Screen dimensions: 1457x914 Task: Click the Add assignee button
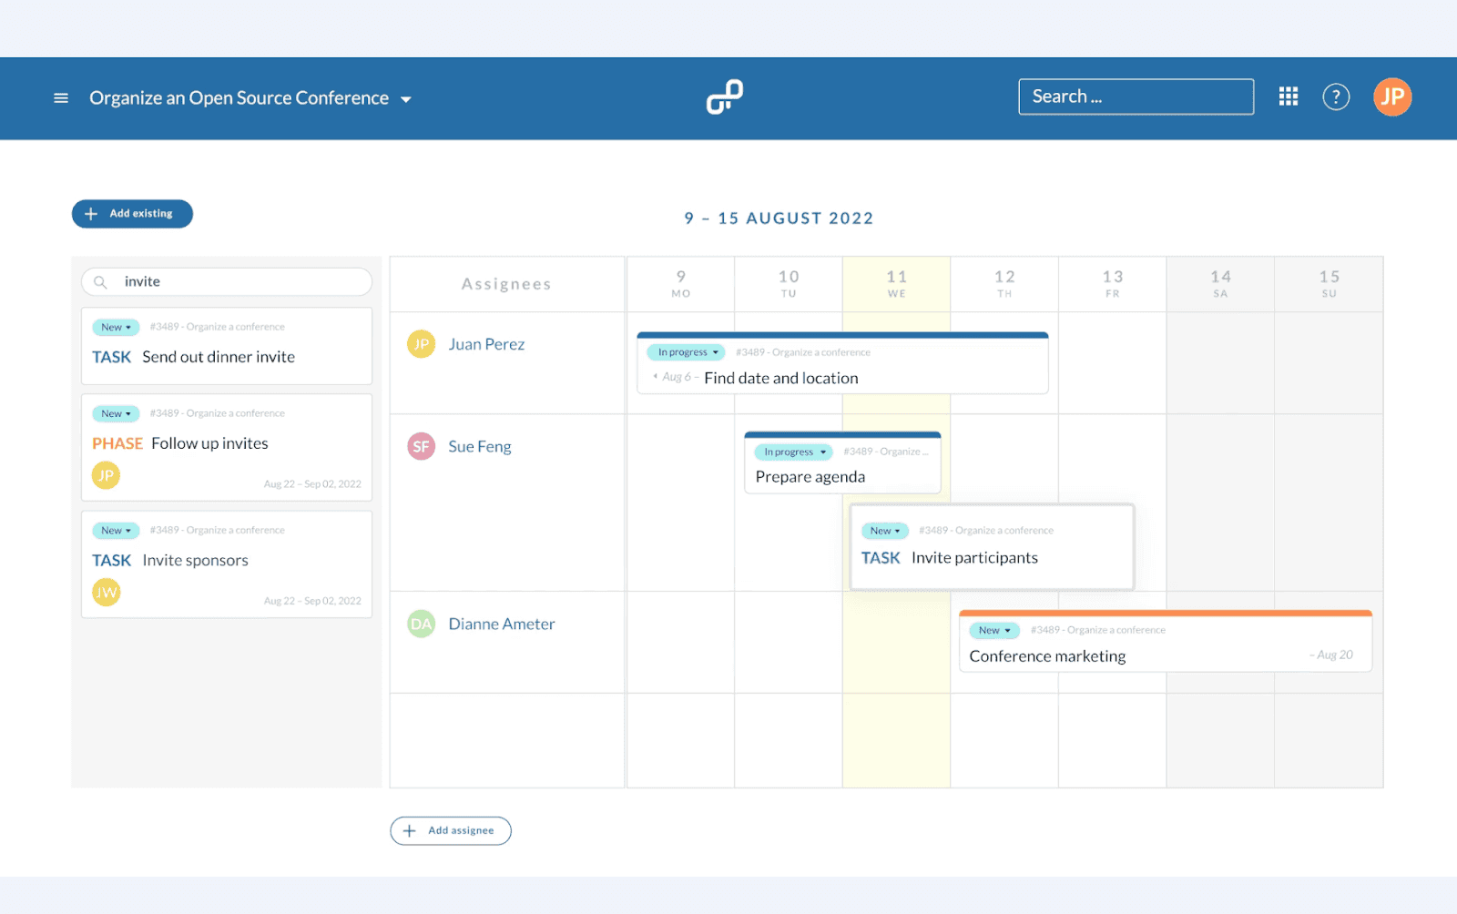pyautogui.click(x=450, y=830)
